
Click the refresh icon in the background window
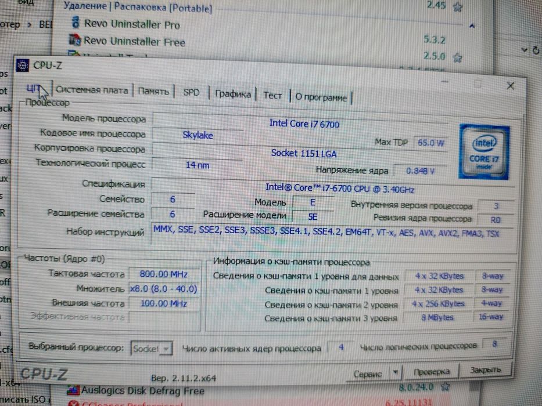coord(536,50)
